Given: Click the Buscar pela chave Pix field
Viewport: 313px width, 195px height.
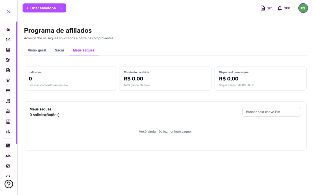Looking at the screenshot, I should [271, 112].
